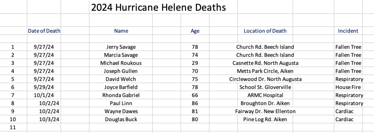The height and width of the screenshot is (133, 374).
Task: Click the 'Location of Death' header cell
Action: coord(265,31)
